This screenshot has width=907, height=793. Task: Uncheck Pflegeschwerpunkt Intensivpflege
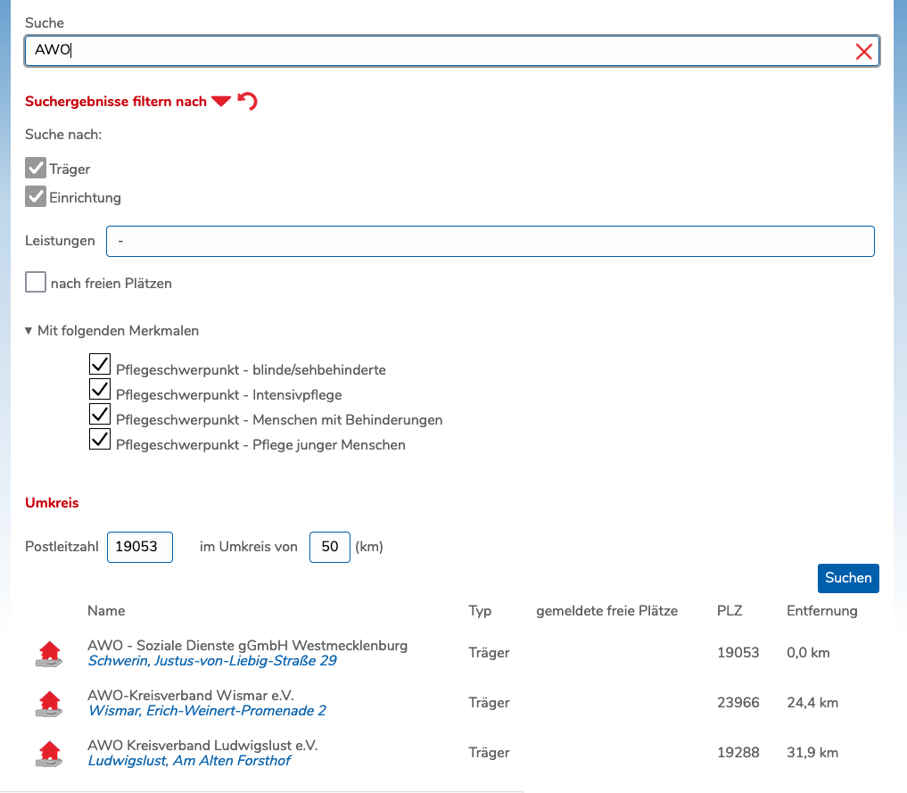click(100, 390)
